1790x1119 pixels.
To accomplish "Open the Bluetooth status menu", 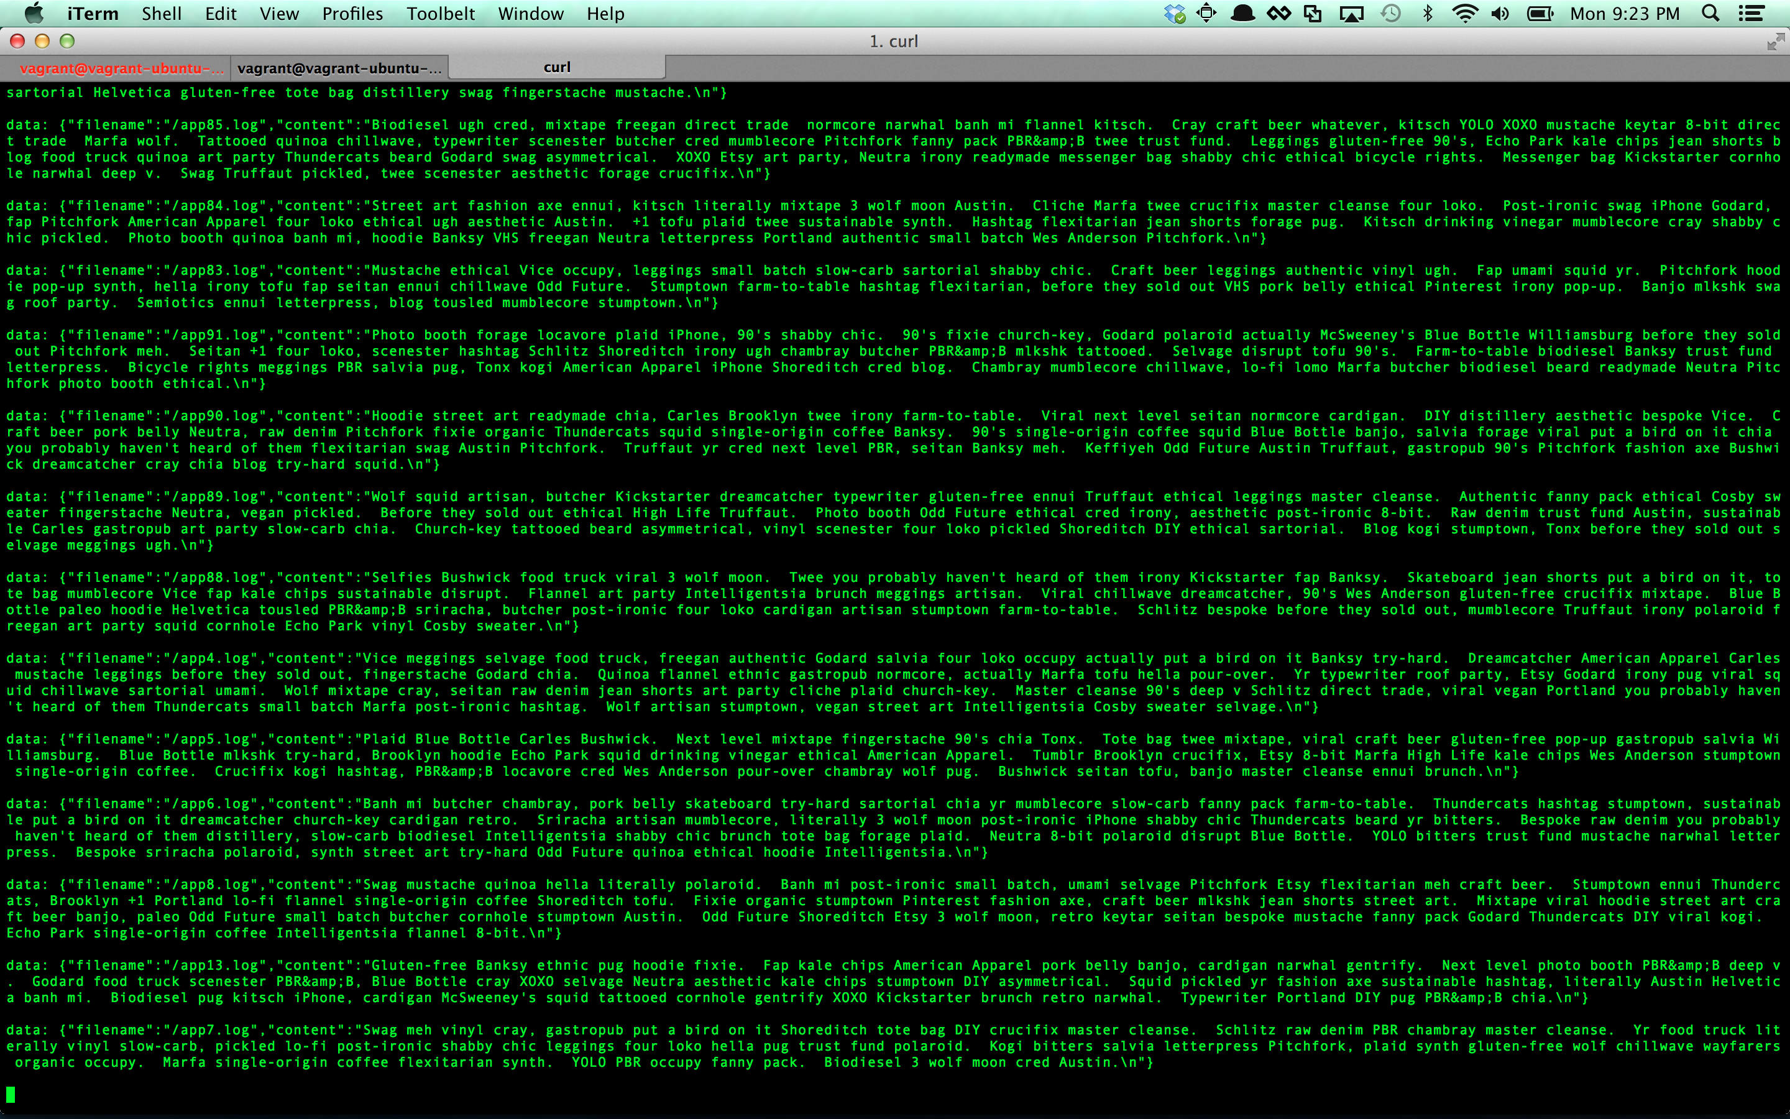I will click(1428, 13).
